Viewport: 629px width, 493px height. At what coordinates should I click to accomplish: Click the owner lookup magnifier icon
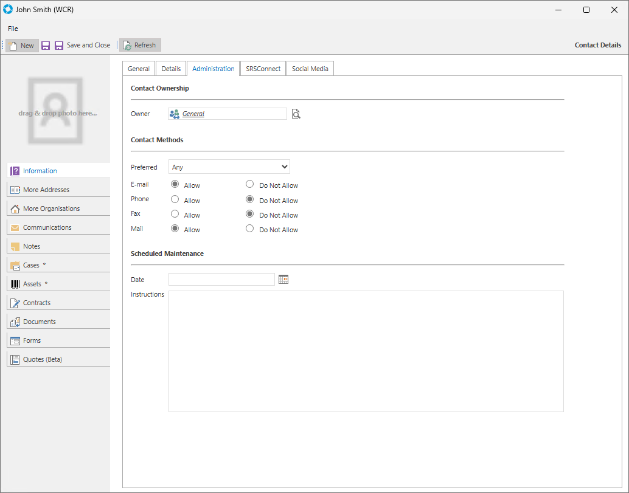pos(296,114)
